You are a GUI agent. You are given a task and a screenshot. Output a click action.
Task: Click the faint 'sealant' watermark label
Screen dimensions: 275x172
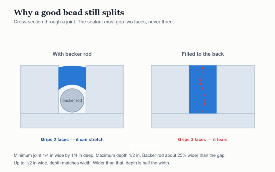click(144, 146)
